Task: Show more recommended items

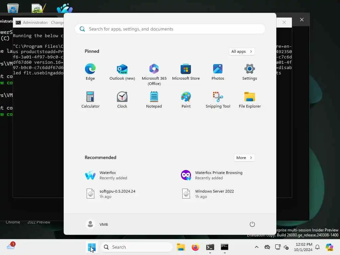Action: pos(244,158)
